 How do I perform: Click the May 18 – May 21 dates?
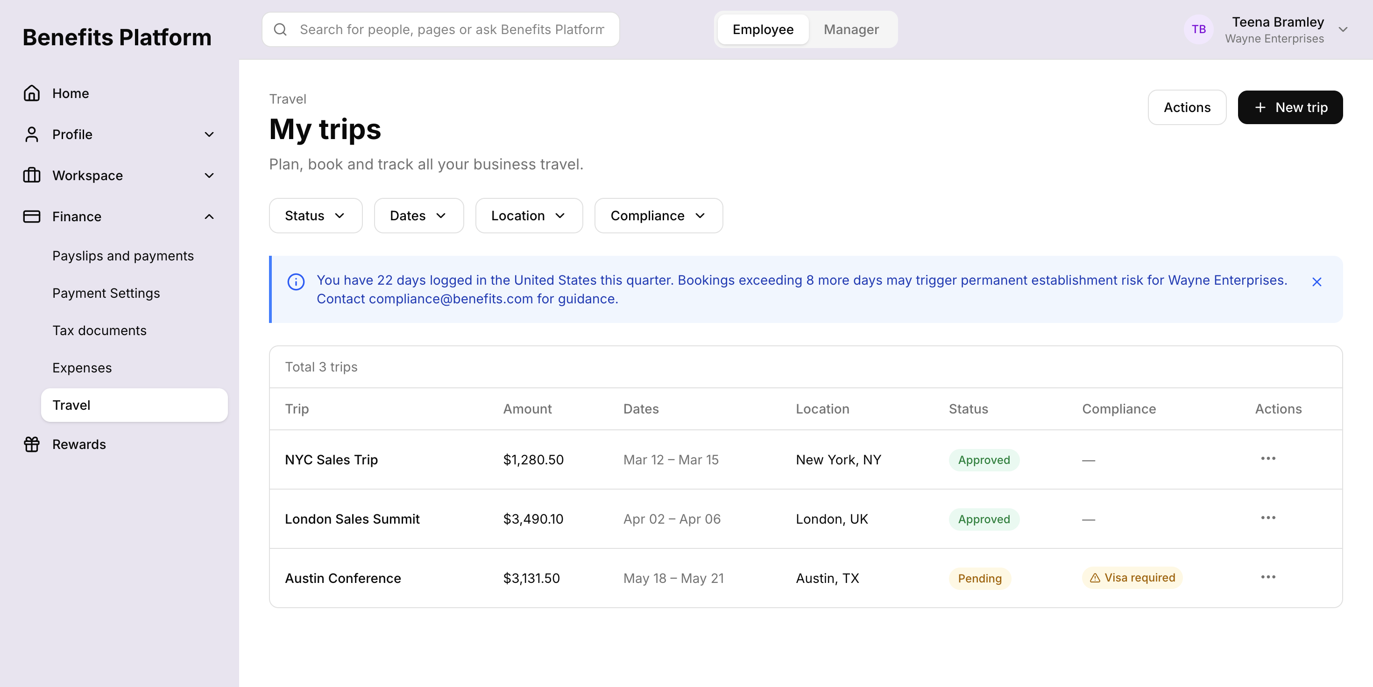point(673,578)
